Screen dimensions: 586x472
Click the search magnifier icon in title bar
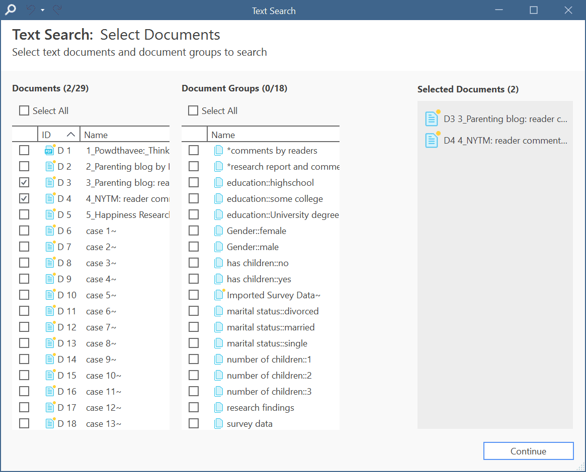(10, 10)
